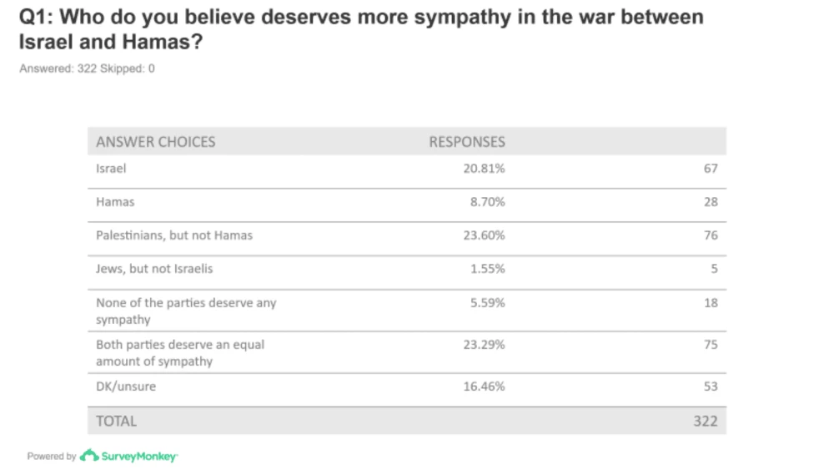This screenshot has height=470, width=834.
Task: Click the "Powered by" text
Action: click(51, 457)
